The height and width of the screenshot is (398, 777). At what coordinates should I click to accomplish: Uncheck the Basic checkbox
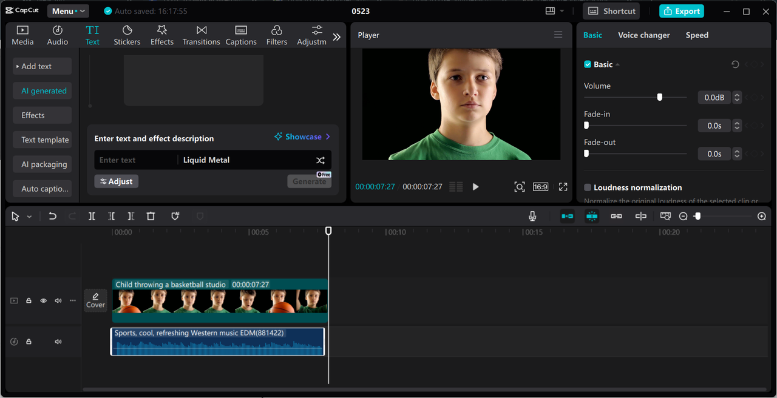tap(588, 64)
